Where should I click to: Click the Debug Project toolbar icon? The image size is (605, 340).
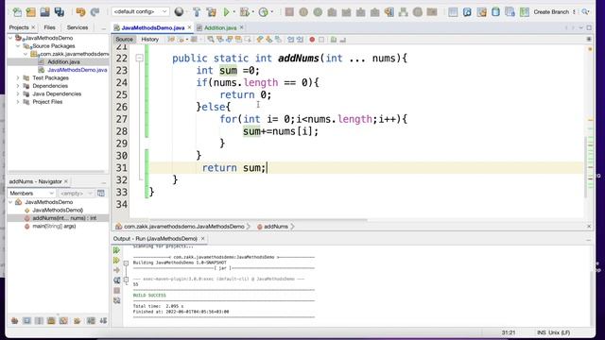click(x=244, y=12)
